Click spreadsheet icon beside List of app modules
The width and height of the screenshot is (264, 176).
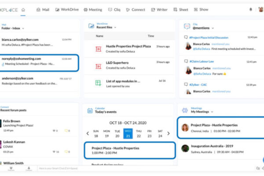tap(98, 83)
